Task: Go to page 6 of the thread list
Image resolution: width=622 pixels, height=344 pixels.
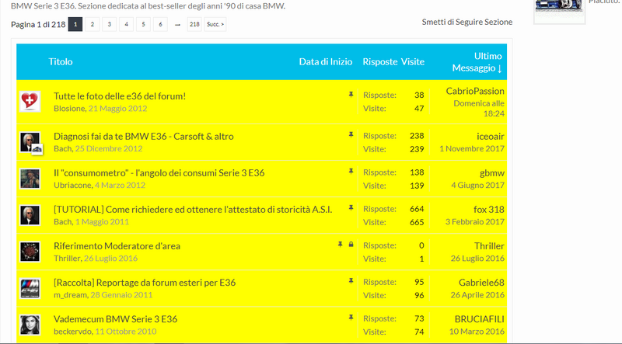Action: pos(160,24)
